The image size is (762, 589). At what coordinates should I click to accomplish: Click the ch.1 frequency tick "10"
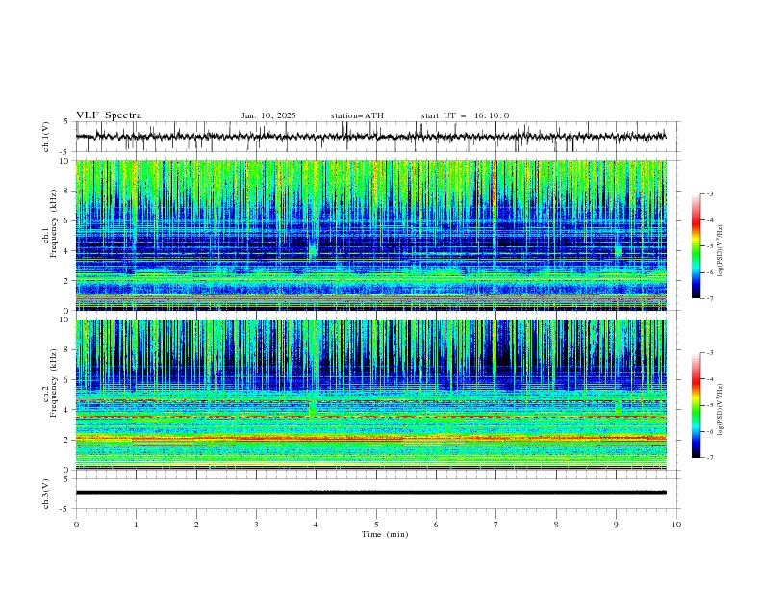click(65, 161)
